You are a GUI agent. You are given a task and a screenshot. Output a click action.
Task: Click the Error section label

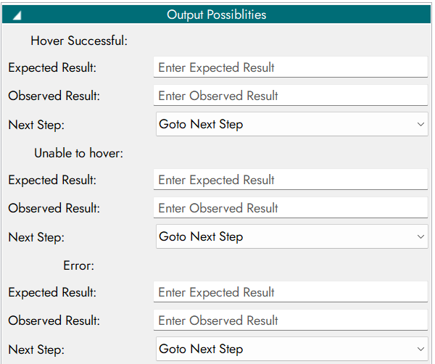click(x=79, y=265)
